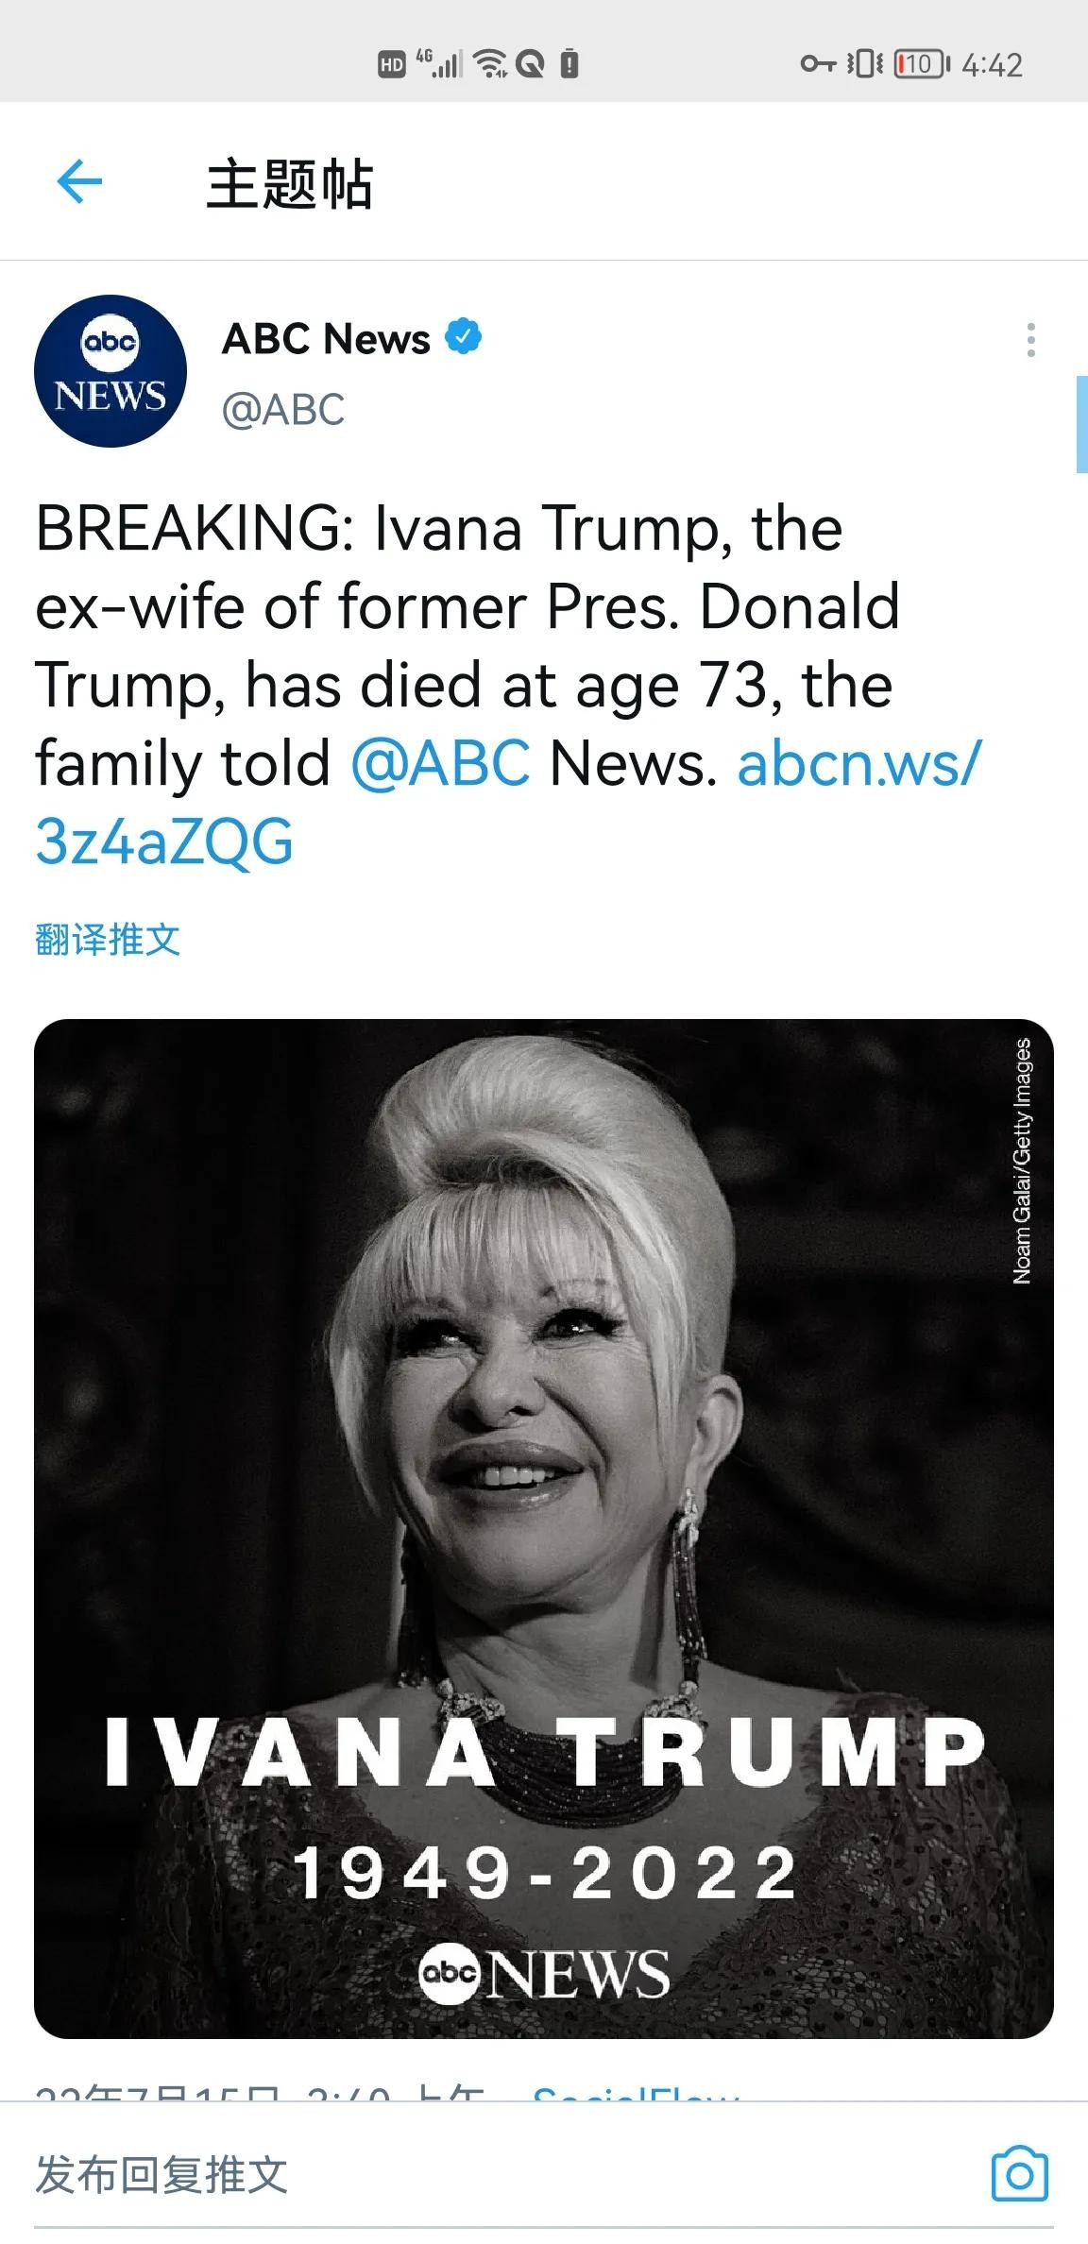
Task: Tap the vibrate mode status icon
Action: click(x=865, y=64)
